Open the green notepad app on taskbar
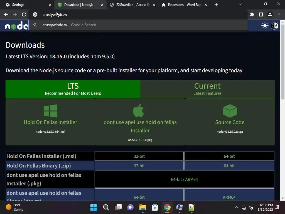285x214 pixels. click(x=191, y=207)
